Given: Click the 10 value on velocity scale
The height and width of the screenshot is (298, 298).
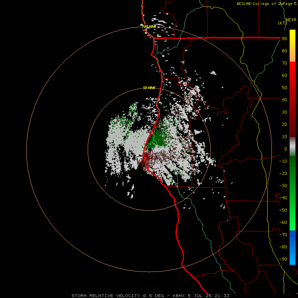Looking at the screenshot, I should click(284, 137).
